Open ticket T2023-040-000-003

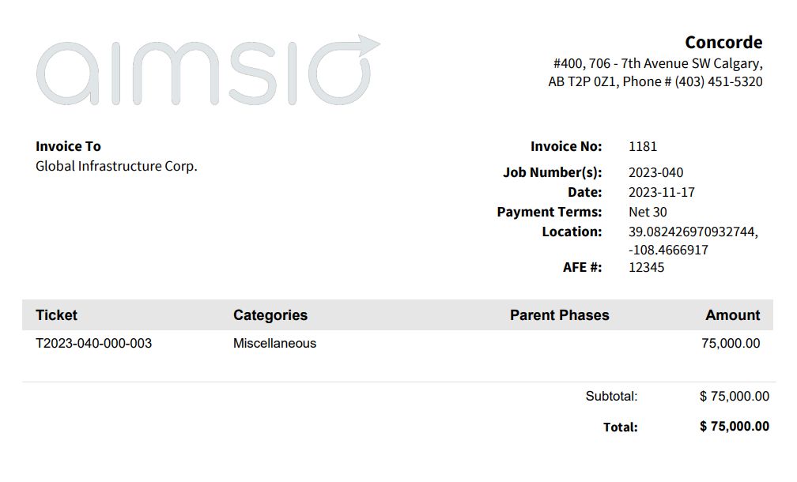[x=93, y=344]
